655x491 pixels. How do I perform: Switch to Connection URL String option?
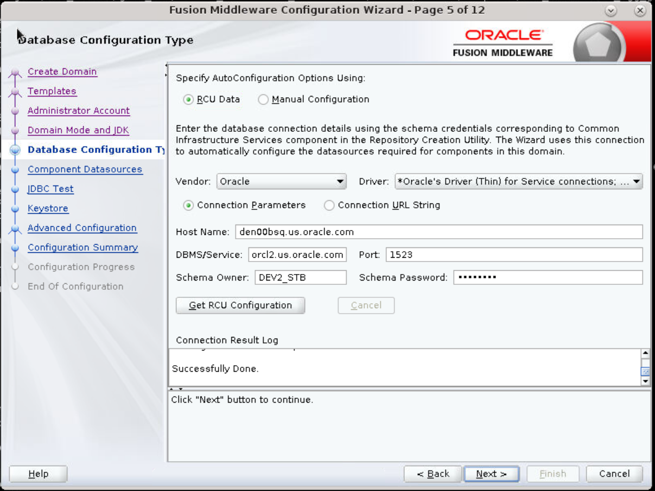click(329, 206)
